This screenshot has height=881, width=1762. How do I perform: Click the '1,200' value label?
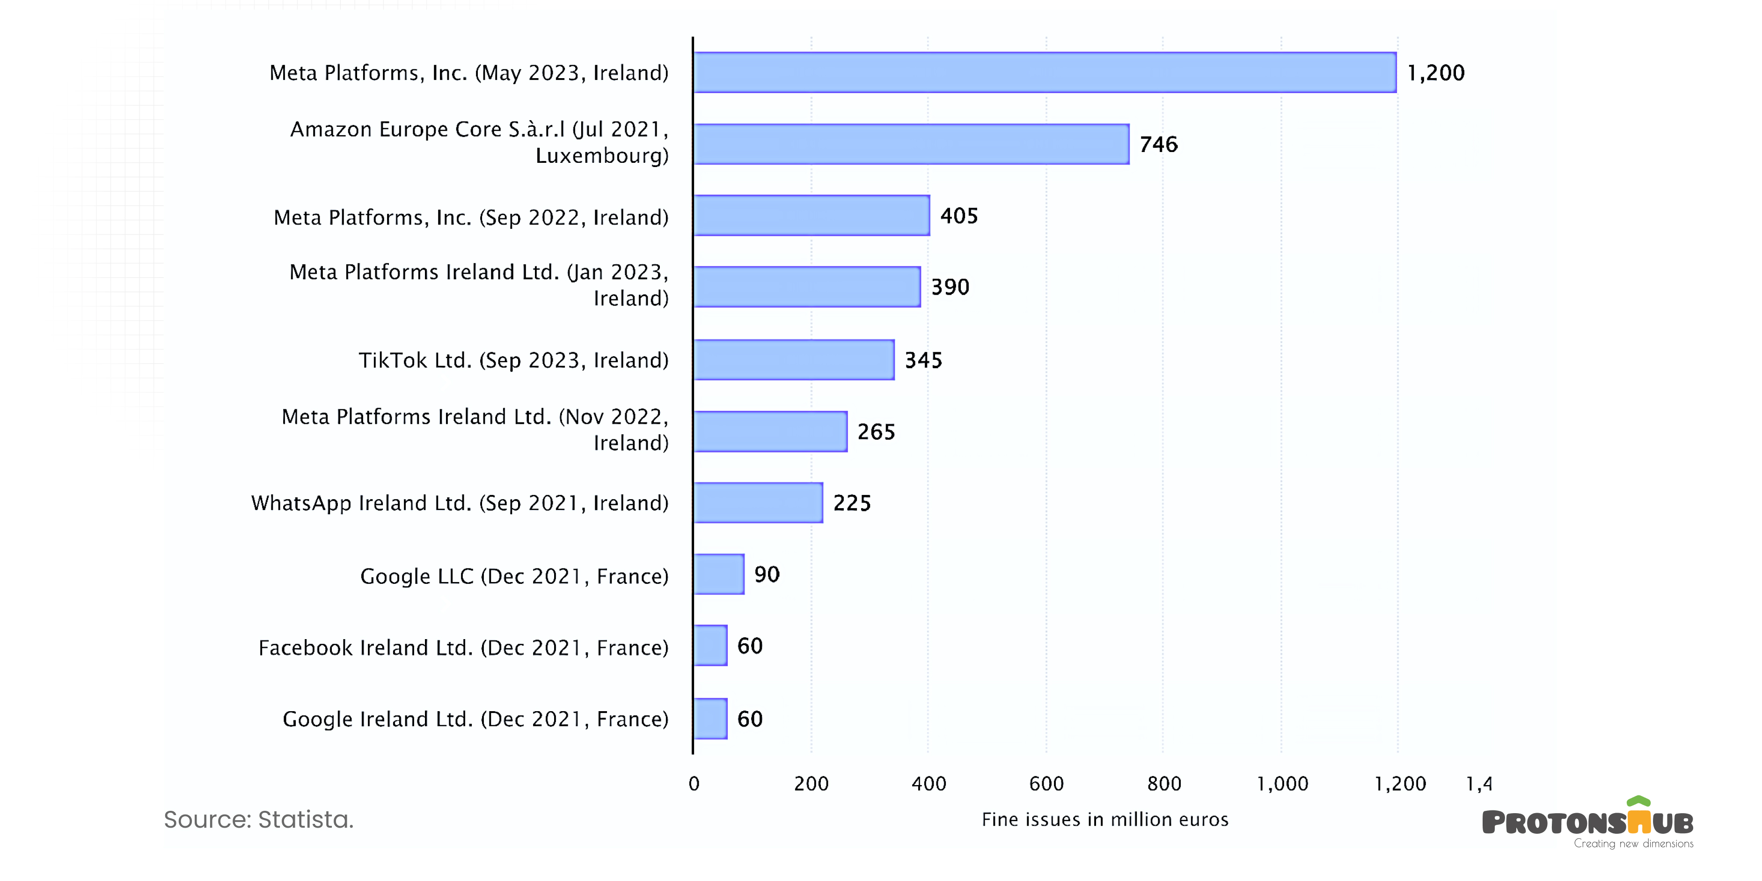1436,73
